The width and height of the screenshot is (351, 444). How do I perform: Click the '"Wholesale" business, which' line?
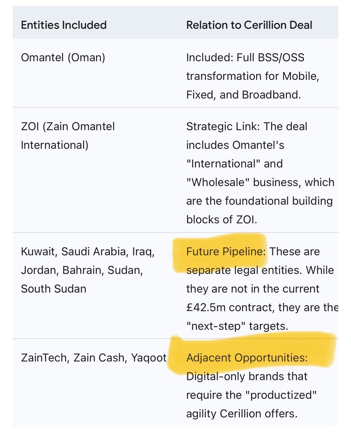pyautogui.click(x=260, y=182)
